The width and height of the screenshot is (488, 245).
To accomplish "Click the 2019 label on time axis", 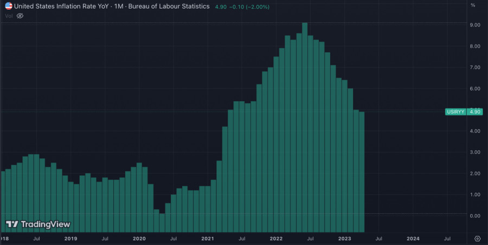I will tap(70, 238).
